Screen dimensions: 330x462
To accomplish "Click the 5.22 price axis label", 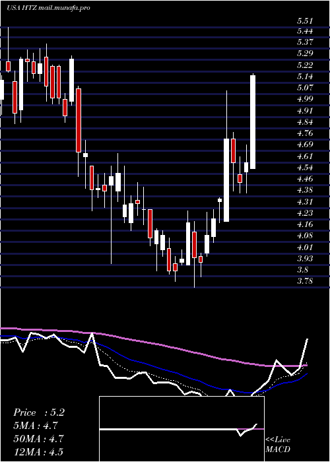I will [304, 65].
